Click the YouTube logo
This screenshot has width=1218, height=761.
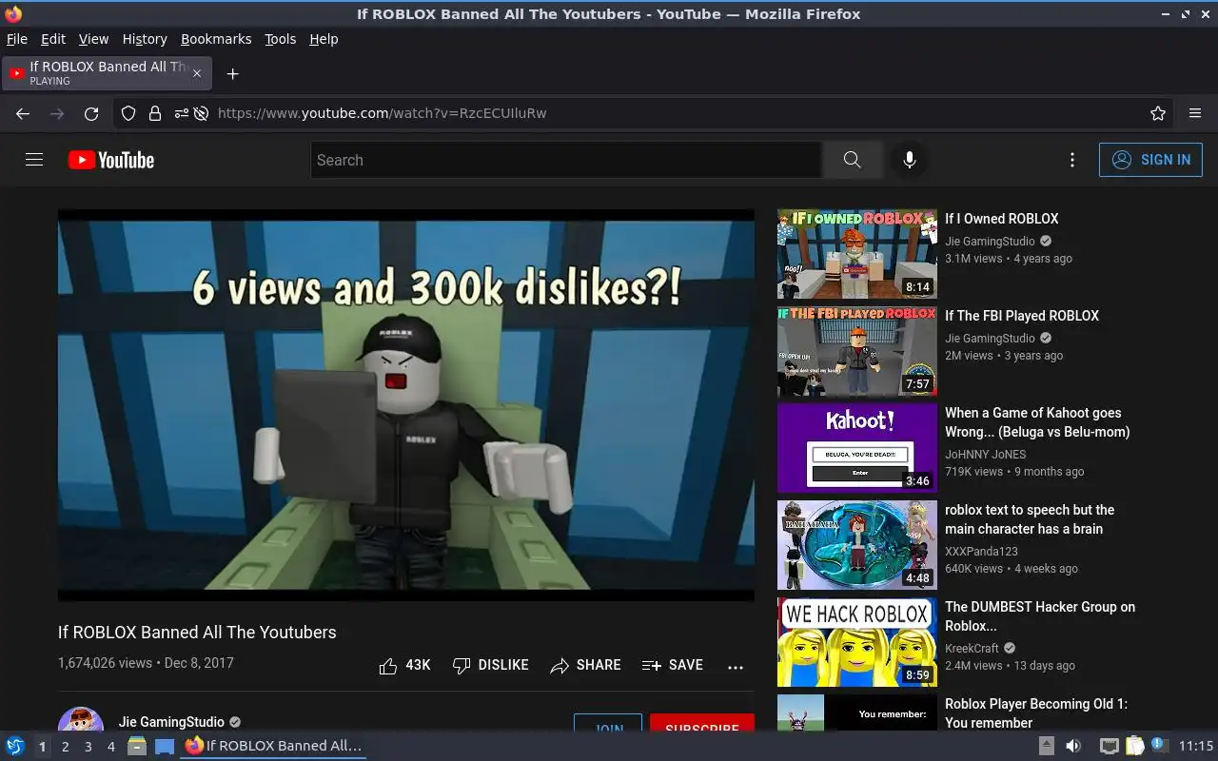click(111, 160)
